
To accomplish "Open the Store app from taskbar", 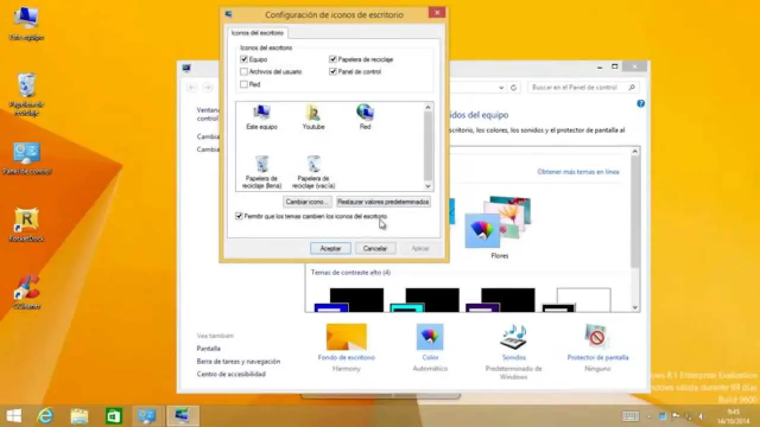I will tap(113, 416).
